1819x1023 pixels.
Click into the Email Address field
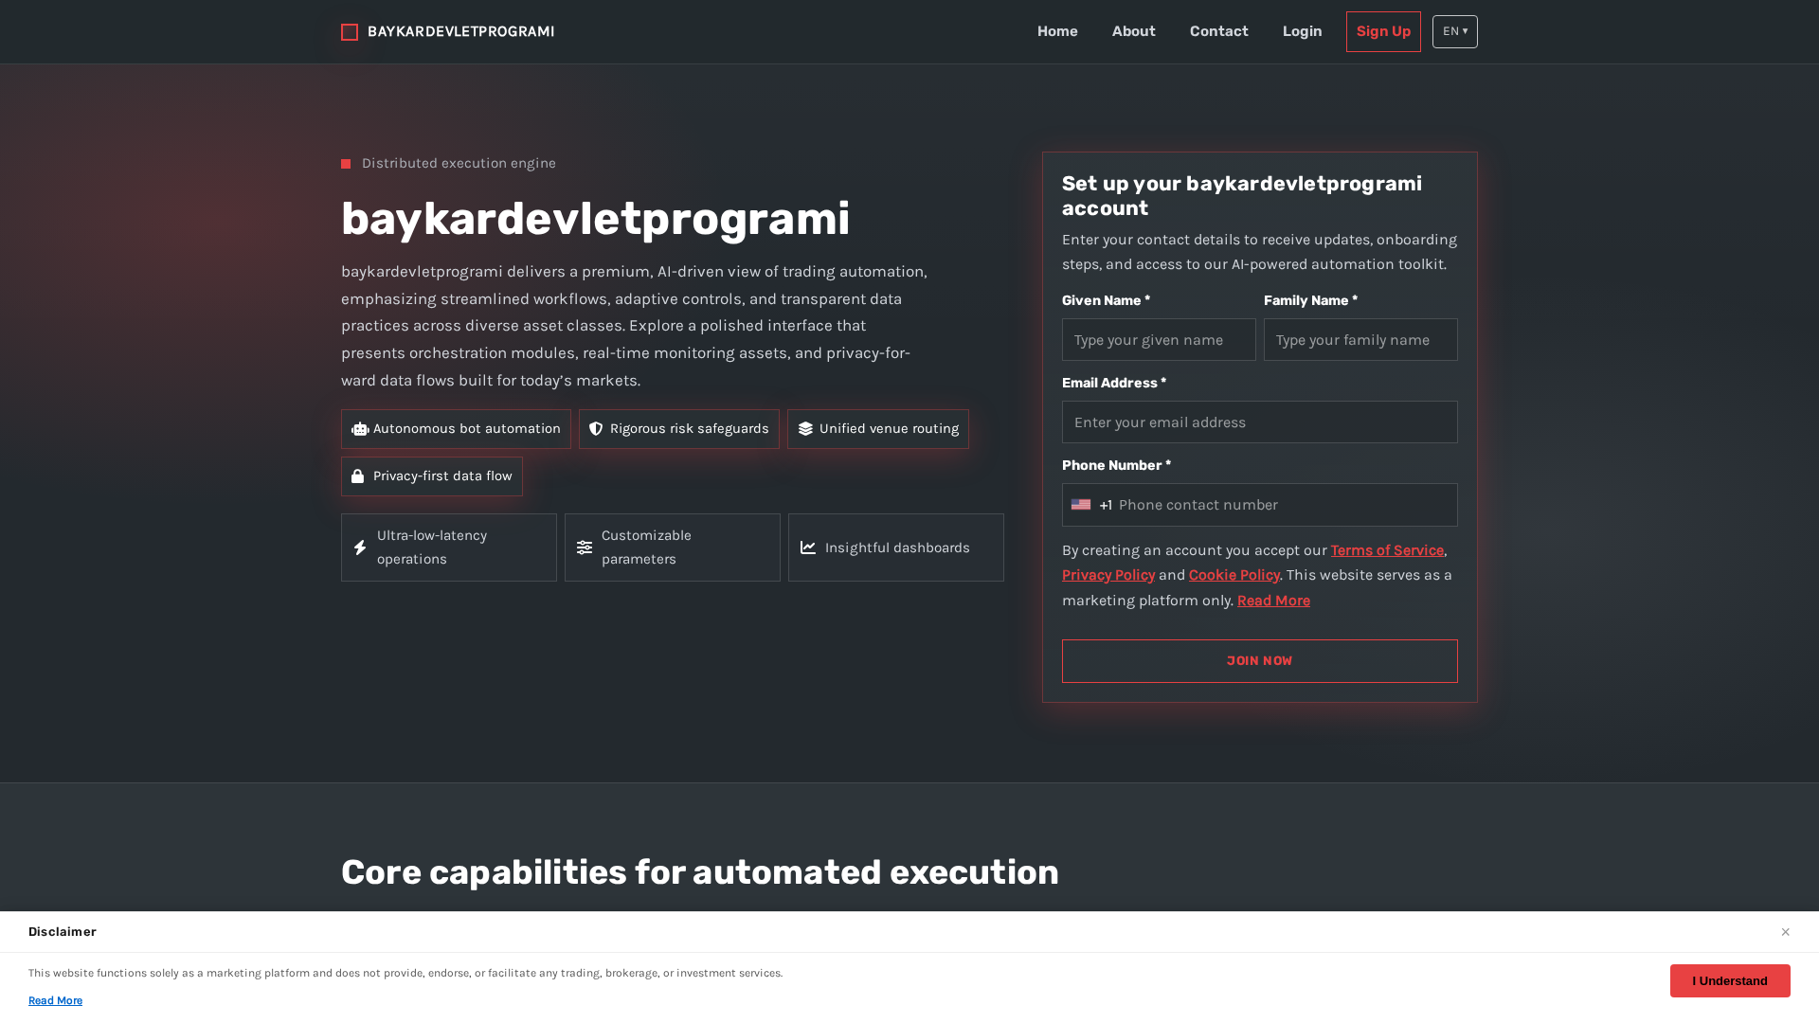(1260, 422)
